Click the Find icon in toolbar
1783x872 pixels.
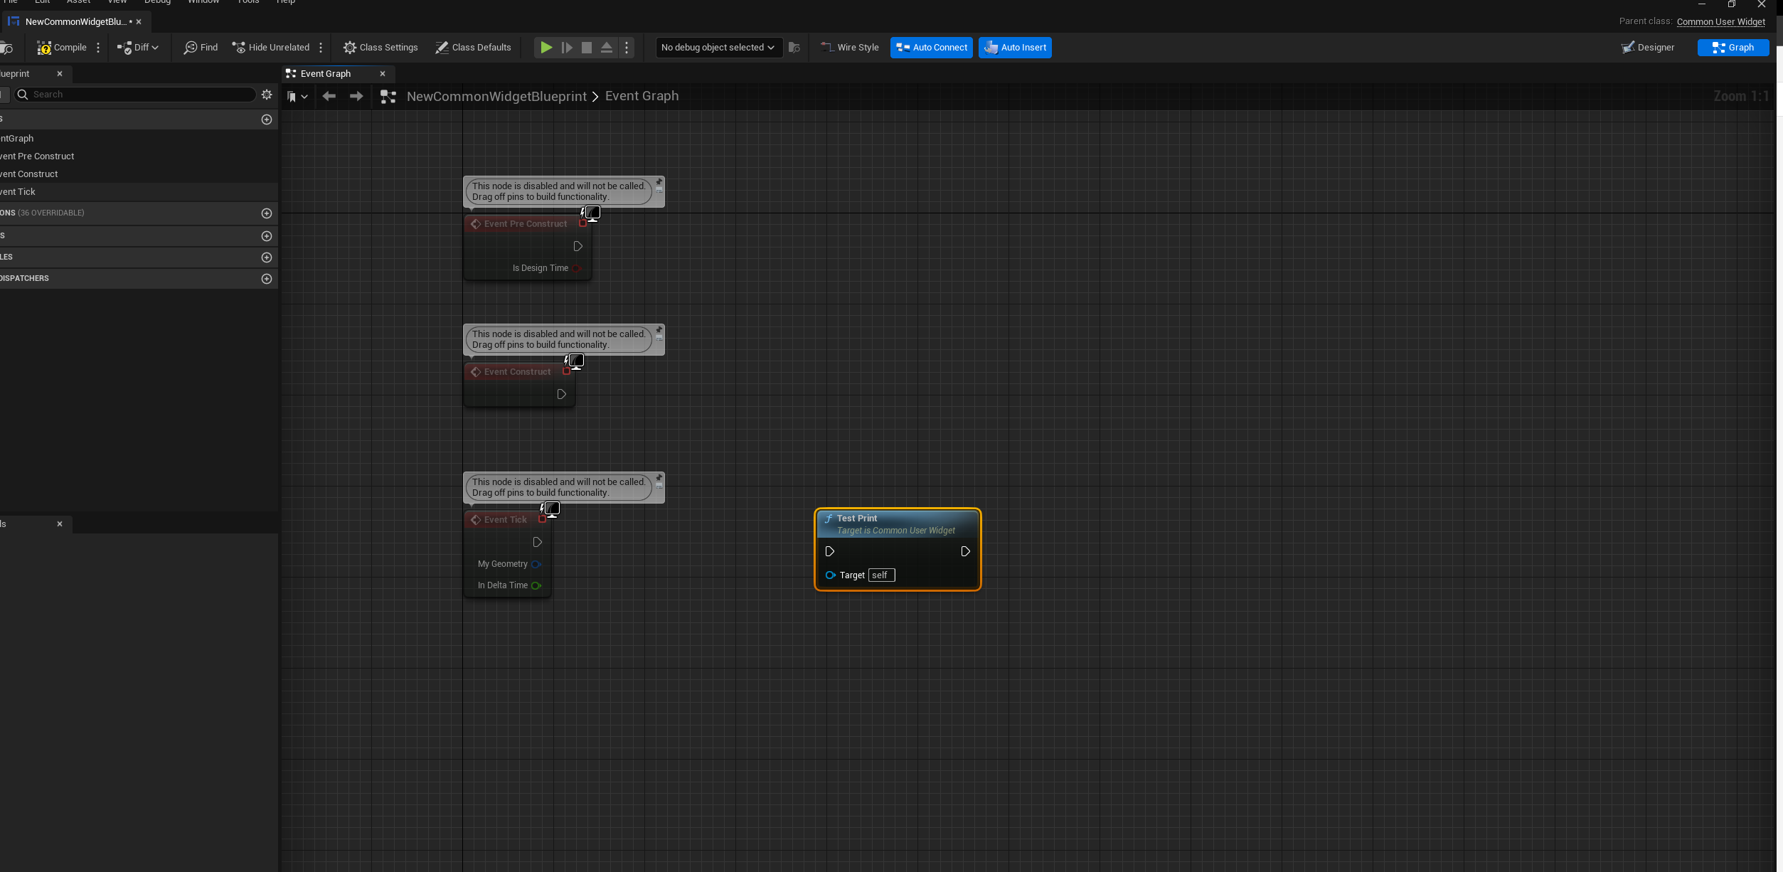pyautogui.click(x=191, y=48)
